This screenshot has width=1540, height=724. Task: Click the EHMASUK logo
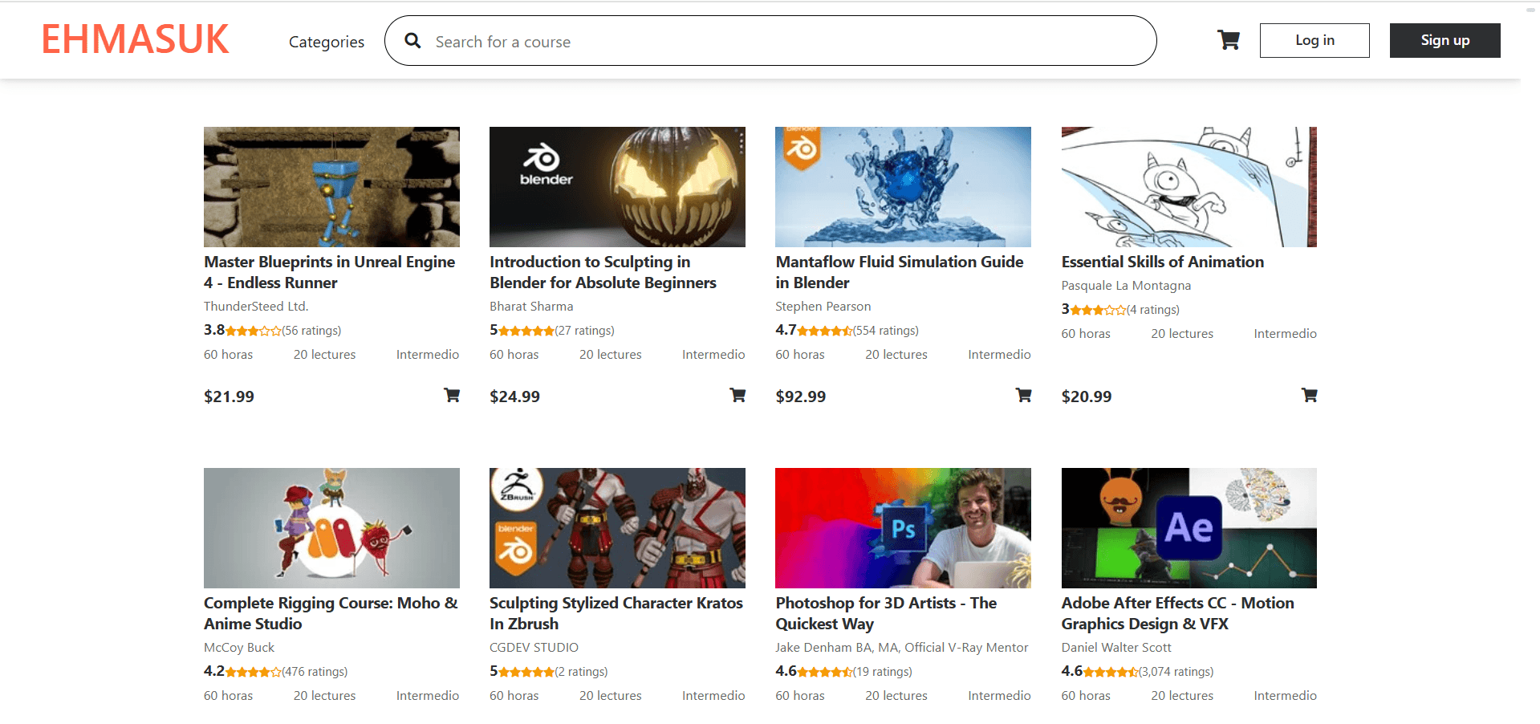tap(135, 39)
